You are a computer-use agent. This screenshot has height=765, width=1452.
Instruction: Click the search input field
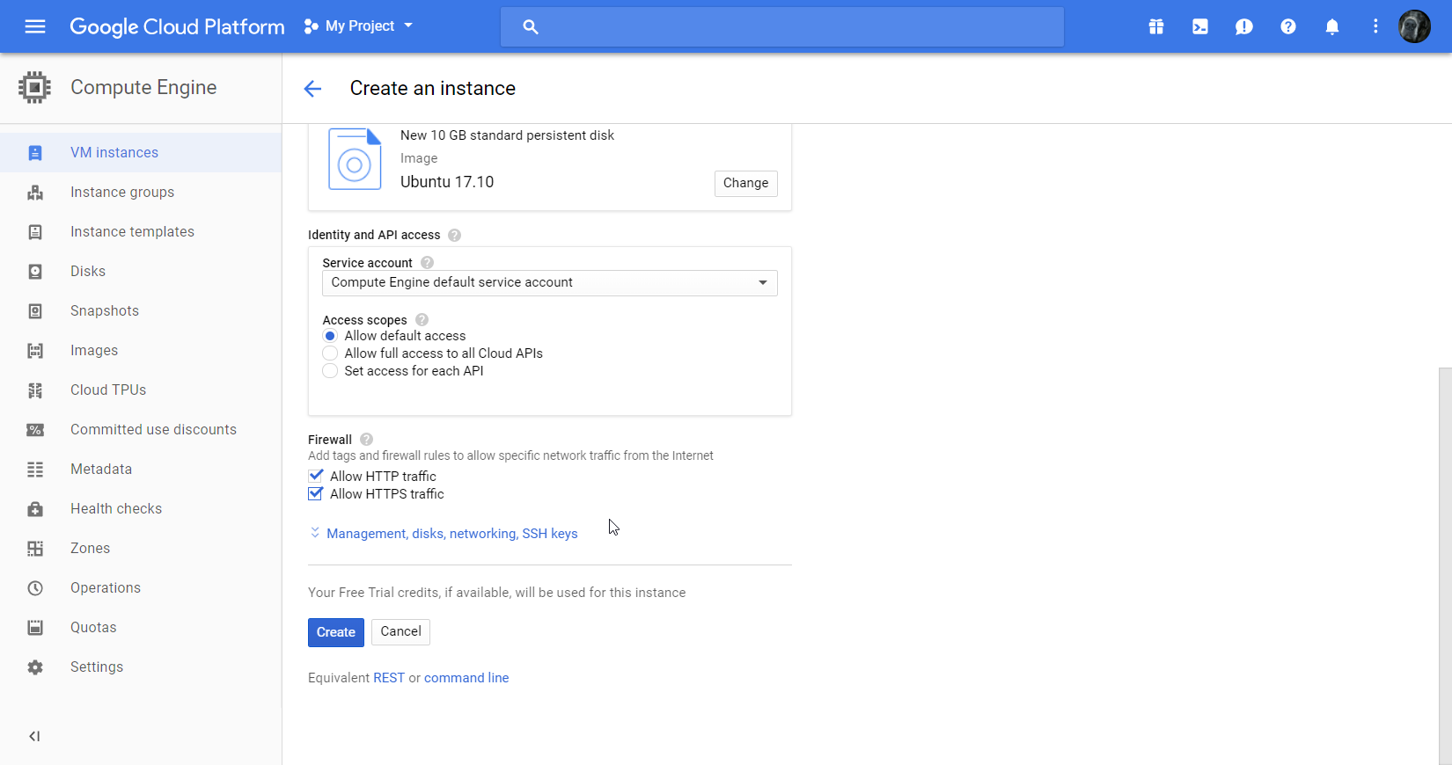tap(782, 26)
